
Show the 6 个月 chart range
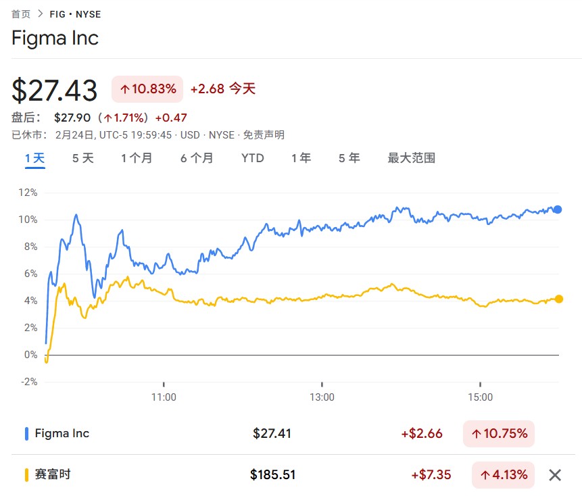pyautogui.click(x=197, y=158)
